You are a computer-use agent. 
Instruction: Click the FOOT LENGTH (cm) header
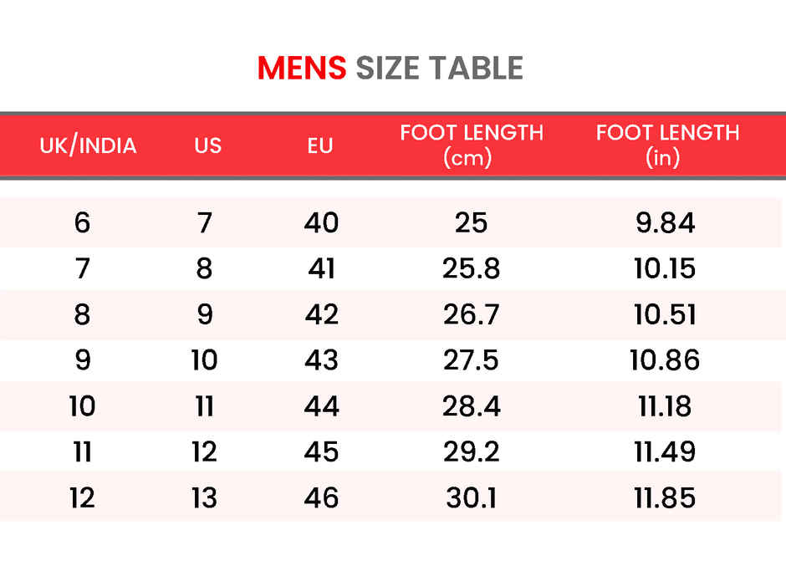(x=472, y=145)
